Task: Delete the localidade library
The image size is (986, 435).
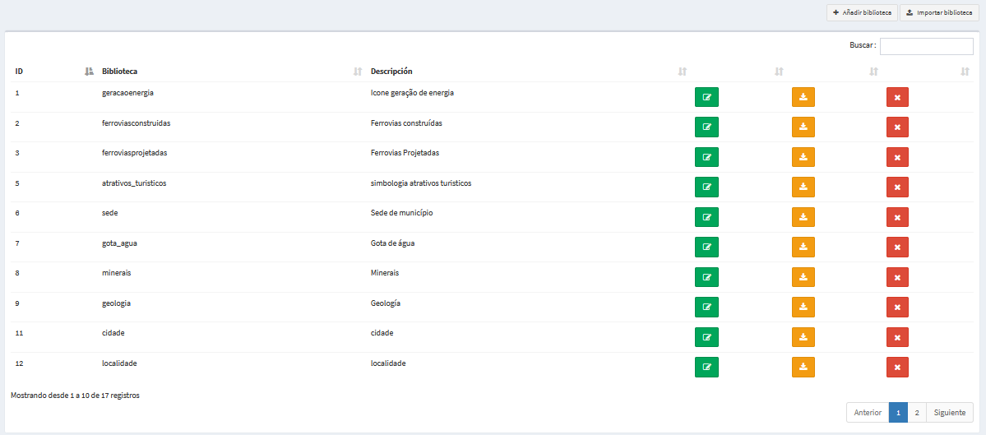Action: (897, 367)
